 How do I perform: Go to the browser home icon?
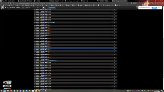click(x=8, y=3)
